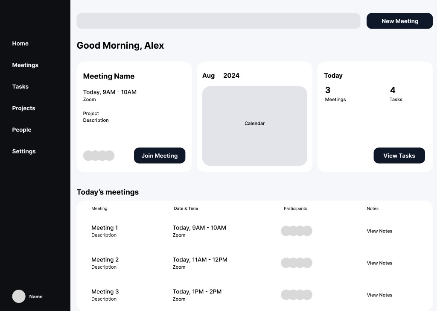Screen dimensions: 437x311
Task: Click the 3 Meetings count
Action: point(335,94)
